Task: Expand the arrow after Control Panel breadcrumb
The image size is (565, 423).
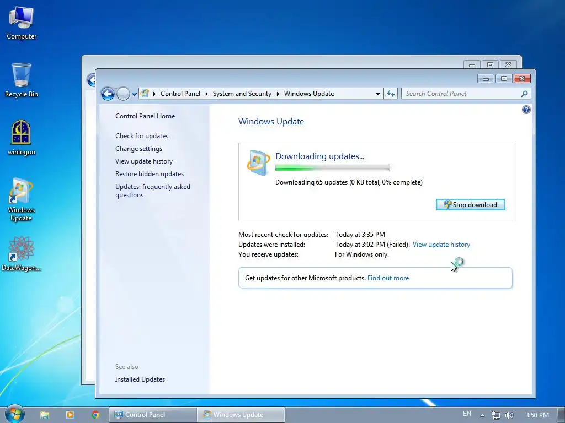Action: click(206, 94)
